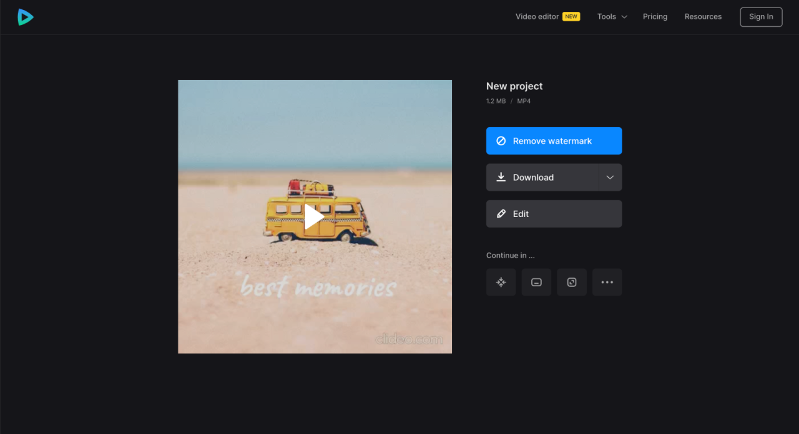Open the three-dot more tools icon
799x434 pixels.
point(607,282)
